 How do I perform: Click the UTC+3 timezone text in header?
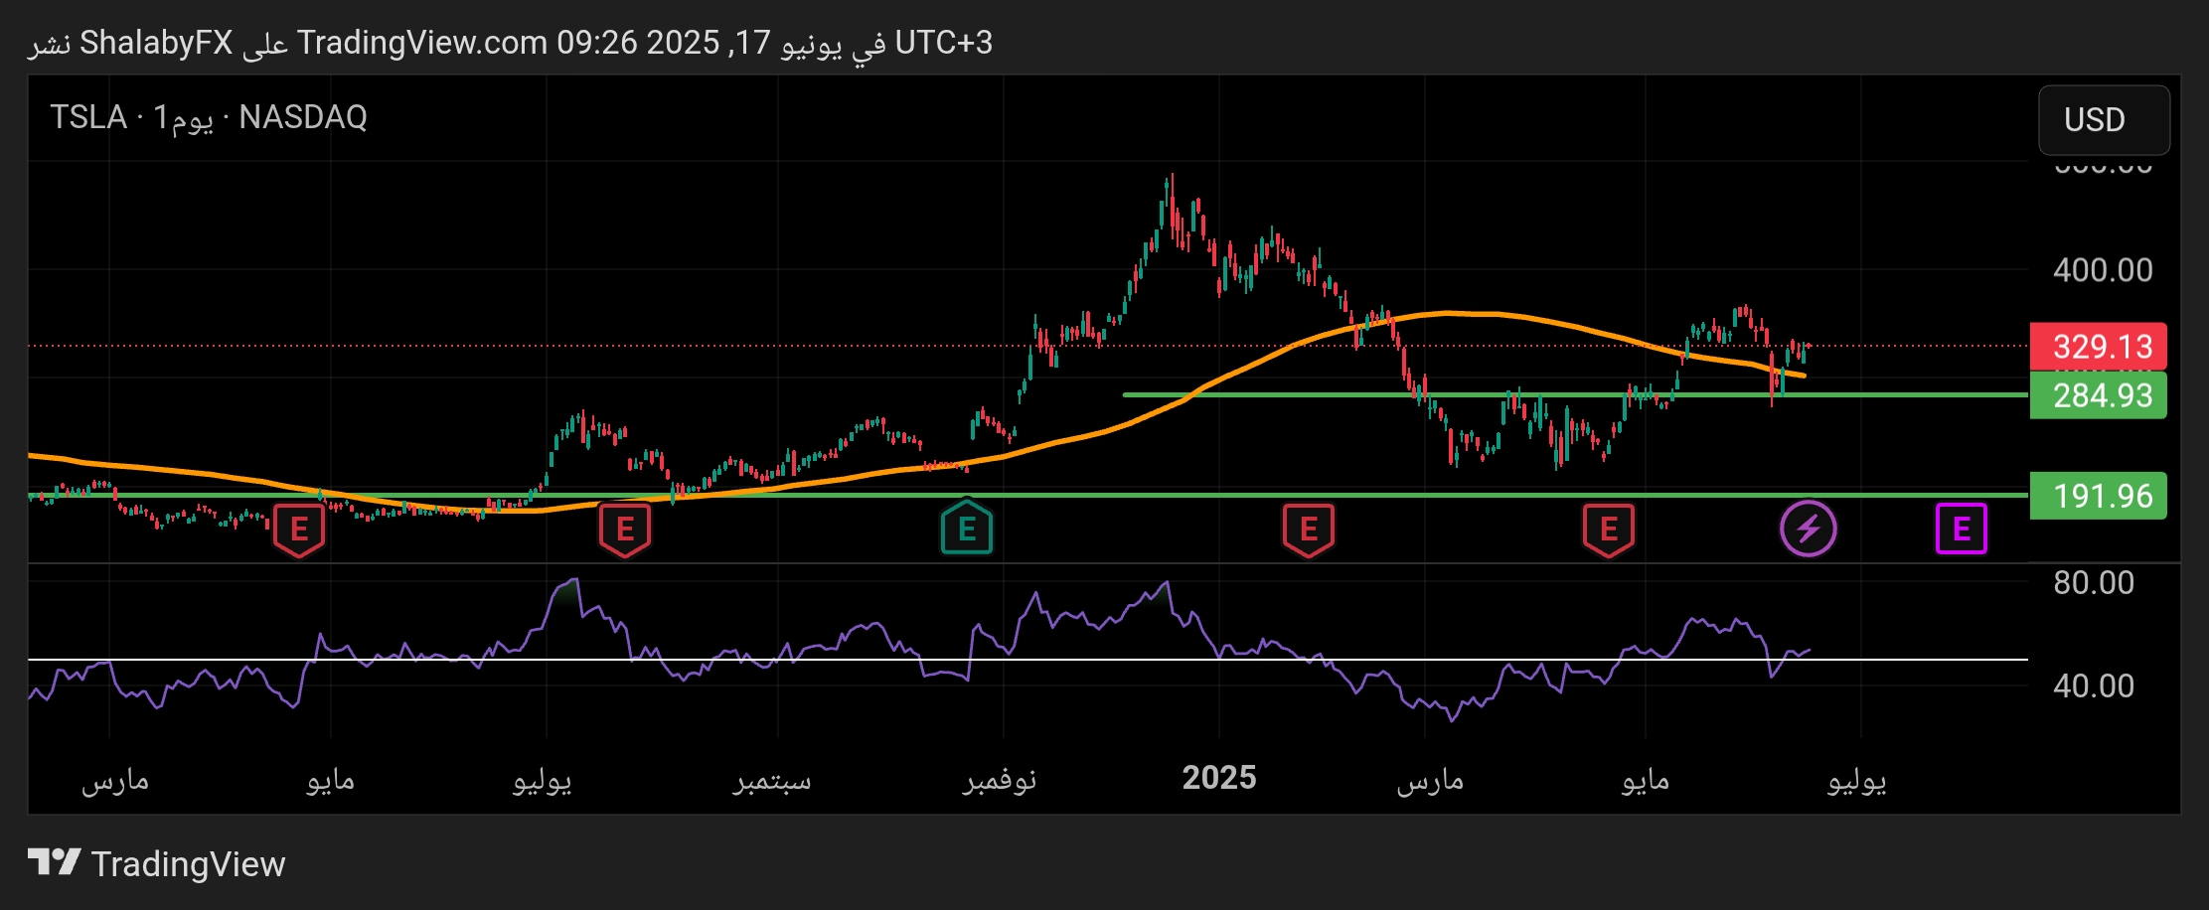coord(944,43)
